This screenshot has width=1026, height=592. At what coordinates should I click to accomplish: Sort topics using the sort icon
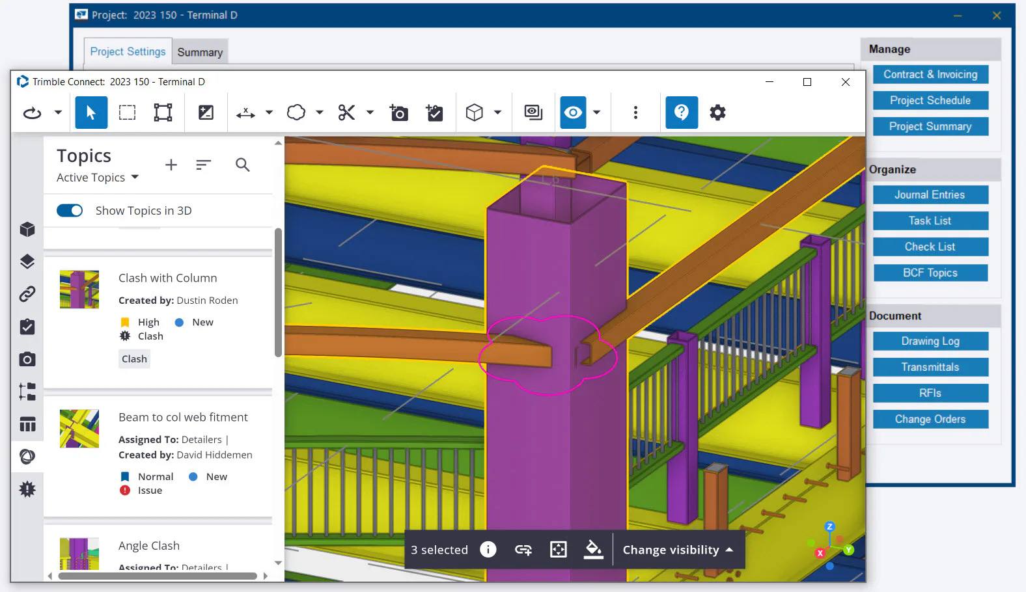pyautogui.click(x=204, y=165)
